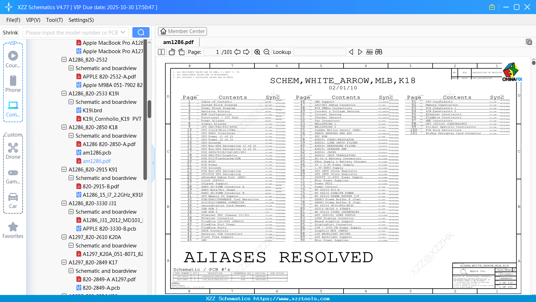Click the Abi text match icon
Image resolution: width=536 pixels, height=302 pixels.
[369, 52]
